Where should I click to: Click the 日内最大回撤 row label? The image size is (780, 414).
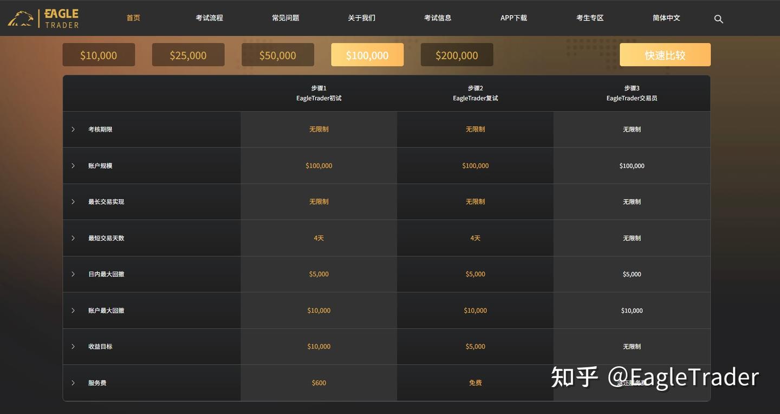pos(106,274)
